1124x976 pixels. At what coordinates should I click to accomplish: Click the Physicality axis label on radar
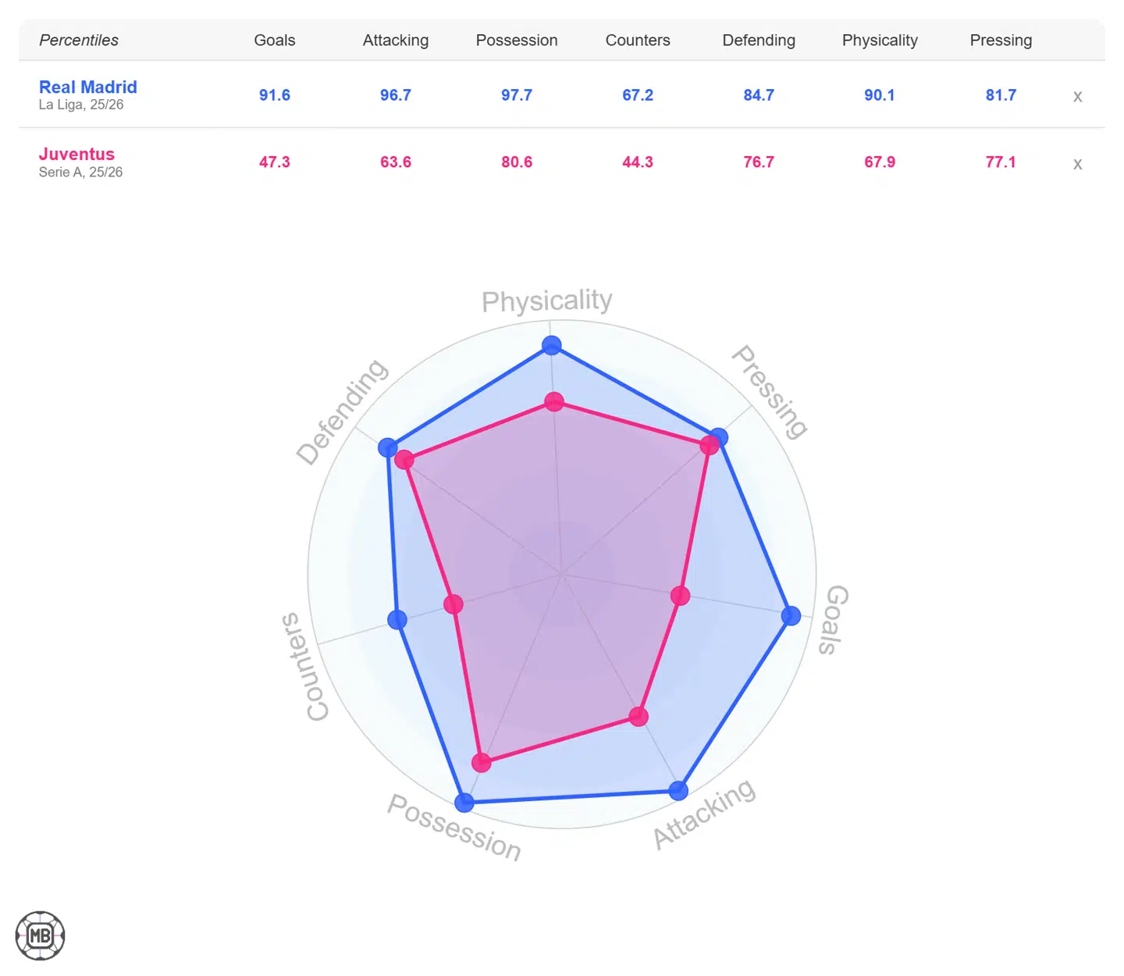(x=546, y=301)
